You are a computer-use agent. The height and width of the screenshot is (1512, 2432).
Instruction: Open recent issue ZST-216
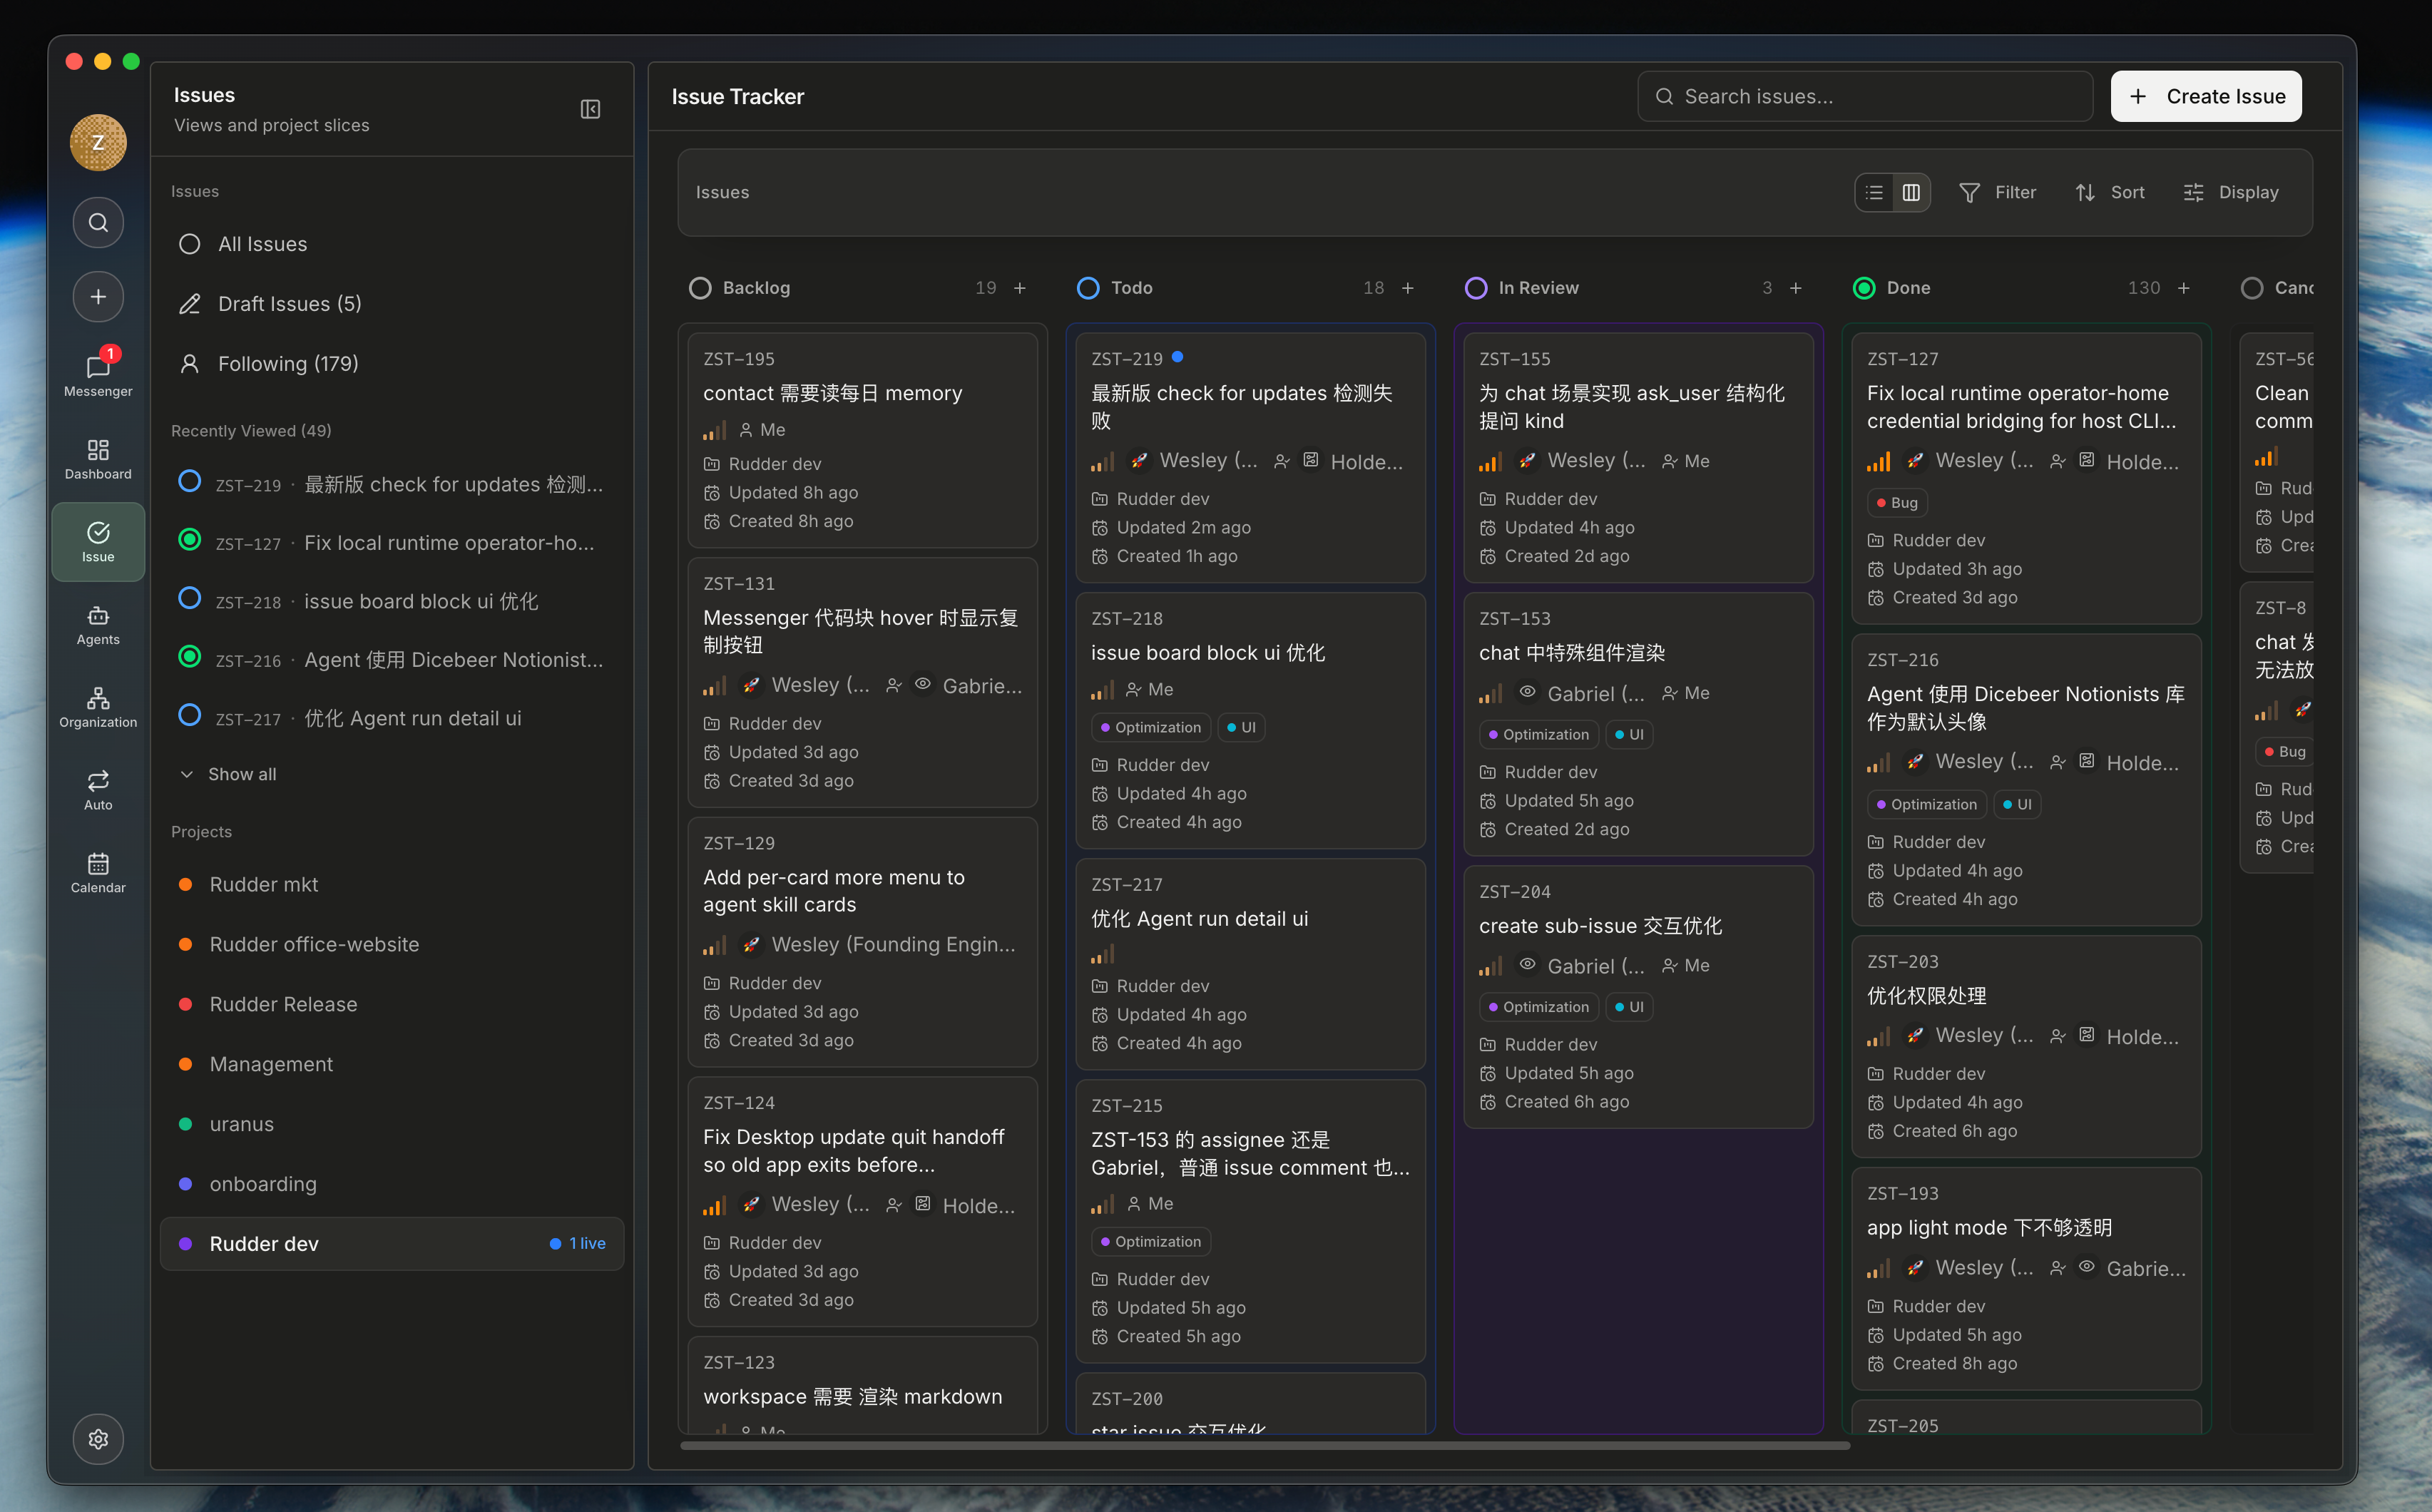[392, 660]
